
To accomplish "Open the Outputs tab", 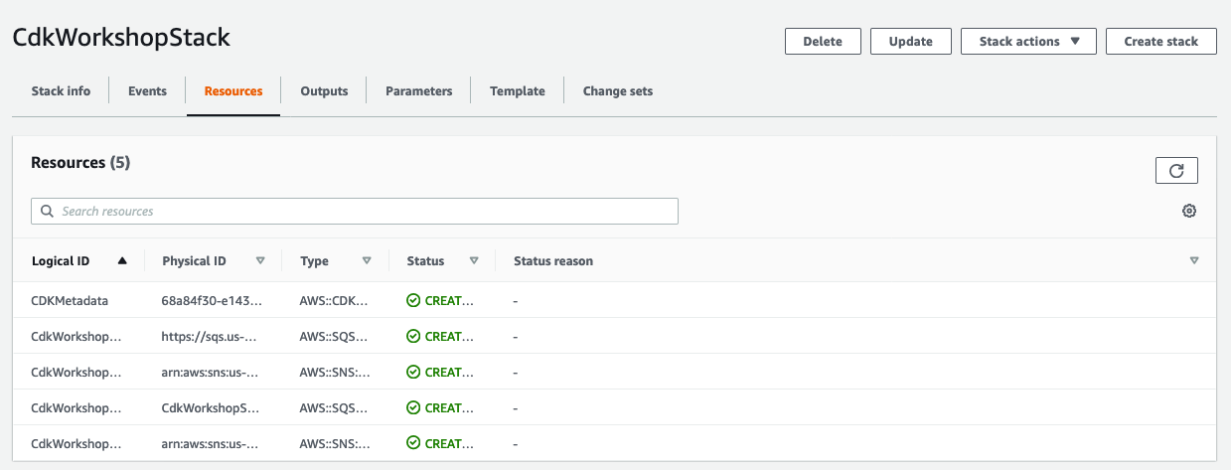I will click(324, 90).
